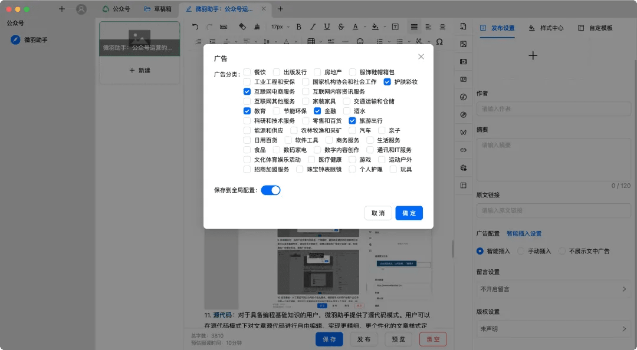Click the underline U toolbar icon
This screenshot has height=350, width=637.
tap(327, 27)
